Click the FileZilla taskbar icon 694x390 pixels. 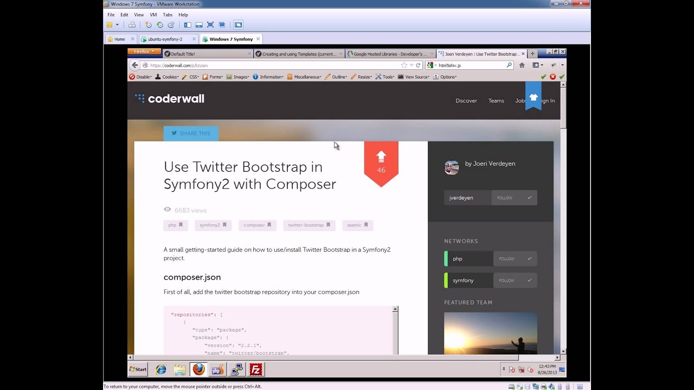(256, 370)
